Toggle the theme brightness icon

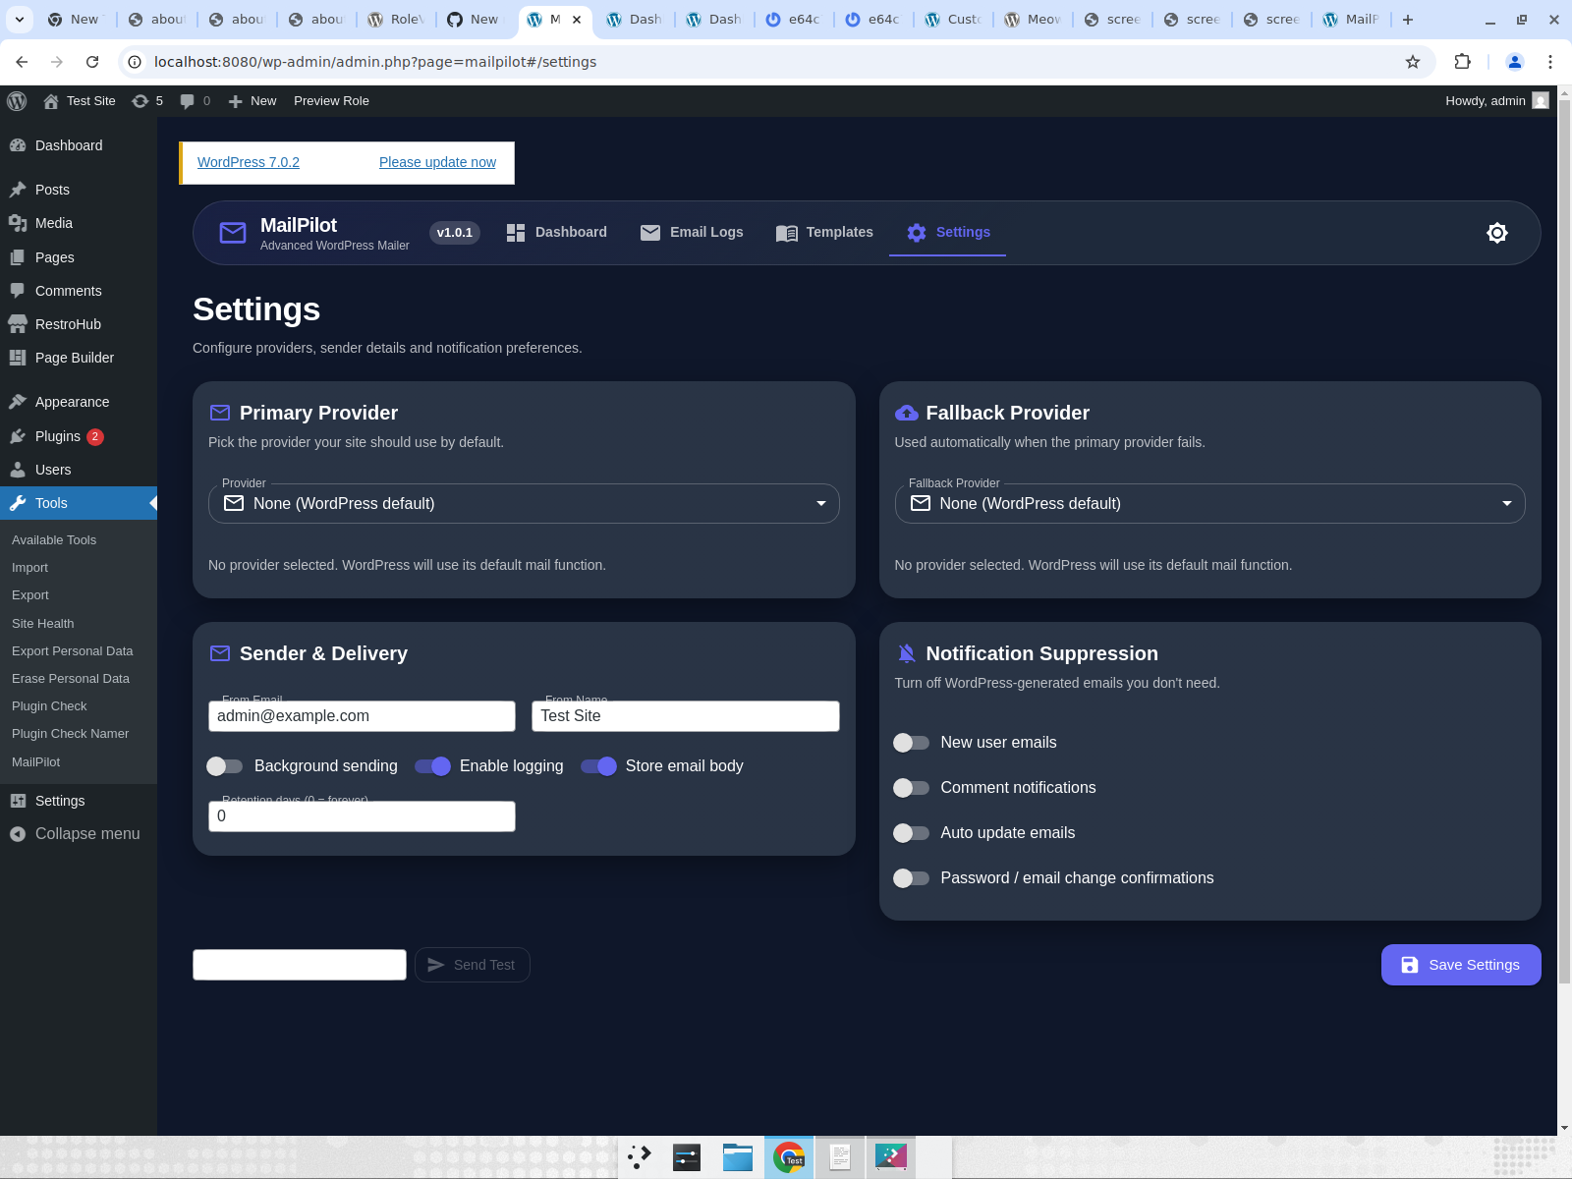point(1497,233)
